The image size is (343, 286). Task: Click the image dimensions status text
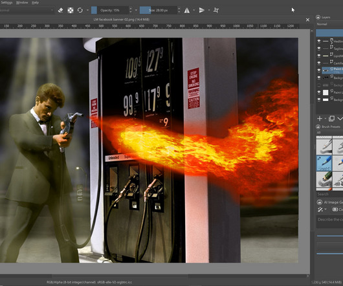[x=327, y=282]
